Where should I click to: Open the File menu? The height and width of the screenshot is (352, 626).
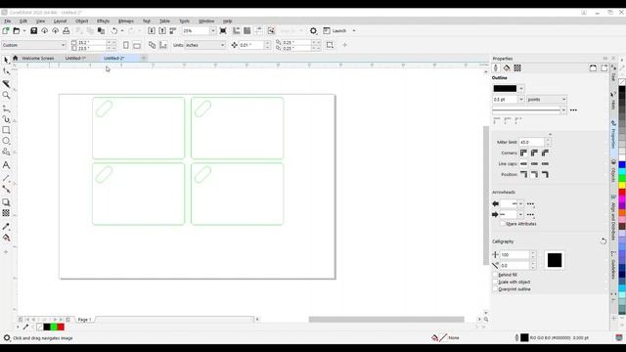tap(8, 21)
